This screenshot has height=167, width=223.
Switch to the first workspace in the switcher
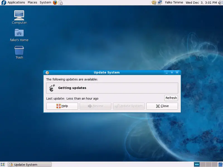coord(197,164)
